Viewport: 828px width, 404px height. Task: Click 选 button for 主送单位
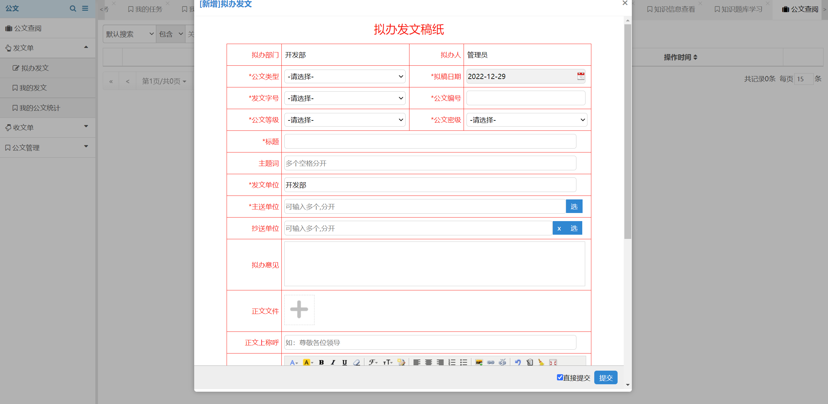click(574, 206)
